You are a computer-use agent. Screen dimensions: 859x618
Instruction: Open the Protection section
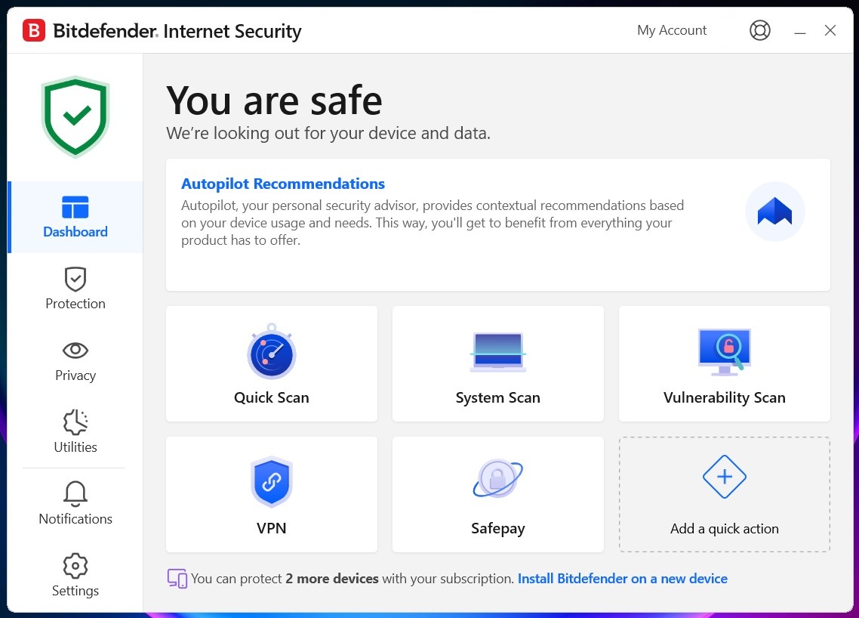point(75,289)
